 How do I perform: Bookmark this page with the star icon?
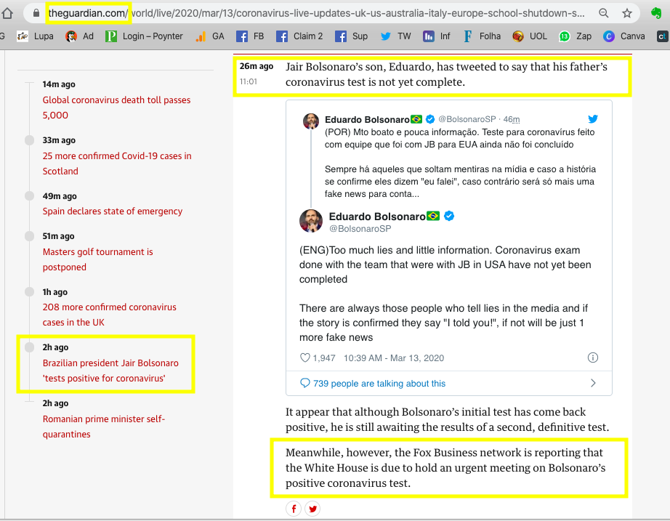627,13
